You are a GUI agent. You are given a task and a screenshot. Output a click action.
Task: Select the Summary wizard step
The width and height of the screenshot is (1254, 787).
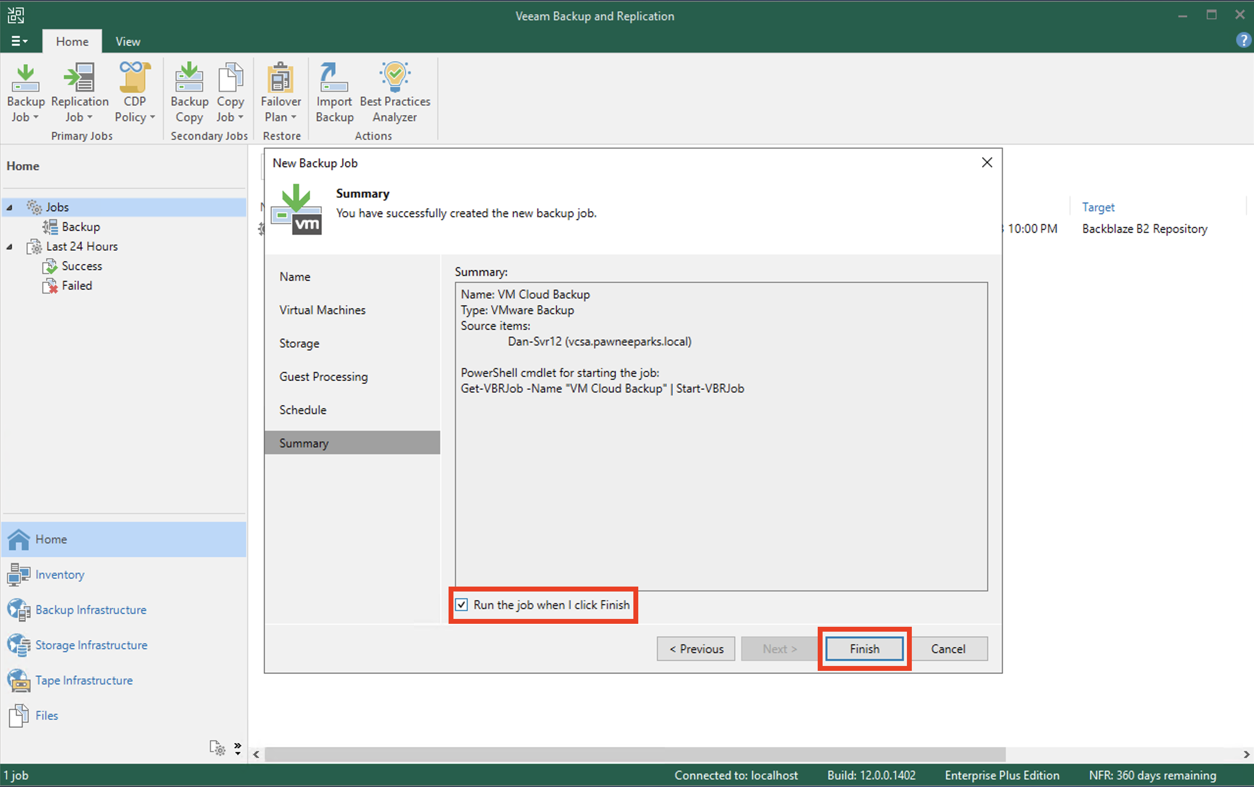coord(352,443)
